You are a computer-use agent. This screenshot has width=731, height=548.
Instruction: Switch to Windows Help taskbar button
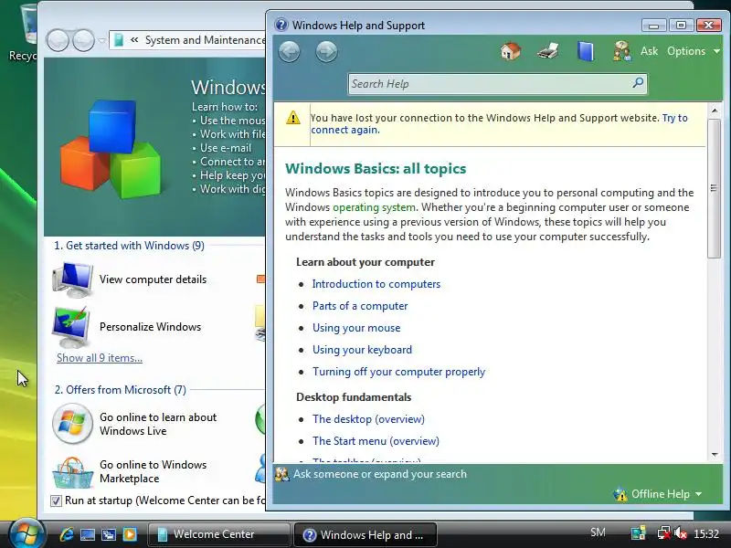(x=365, y=534)
